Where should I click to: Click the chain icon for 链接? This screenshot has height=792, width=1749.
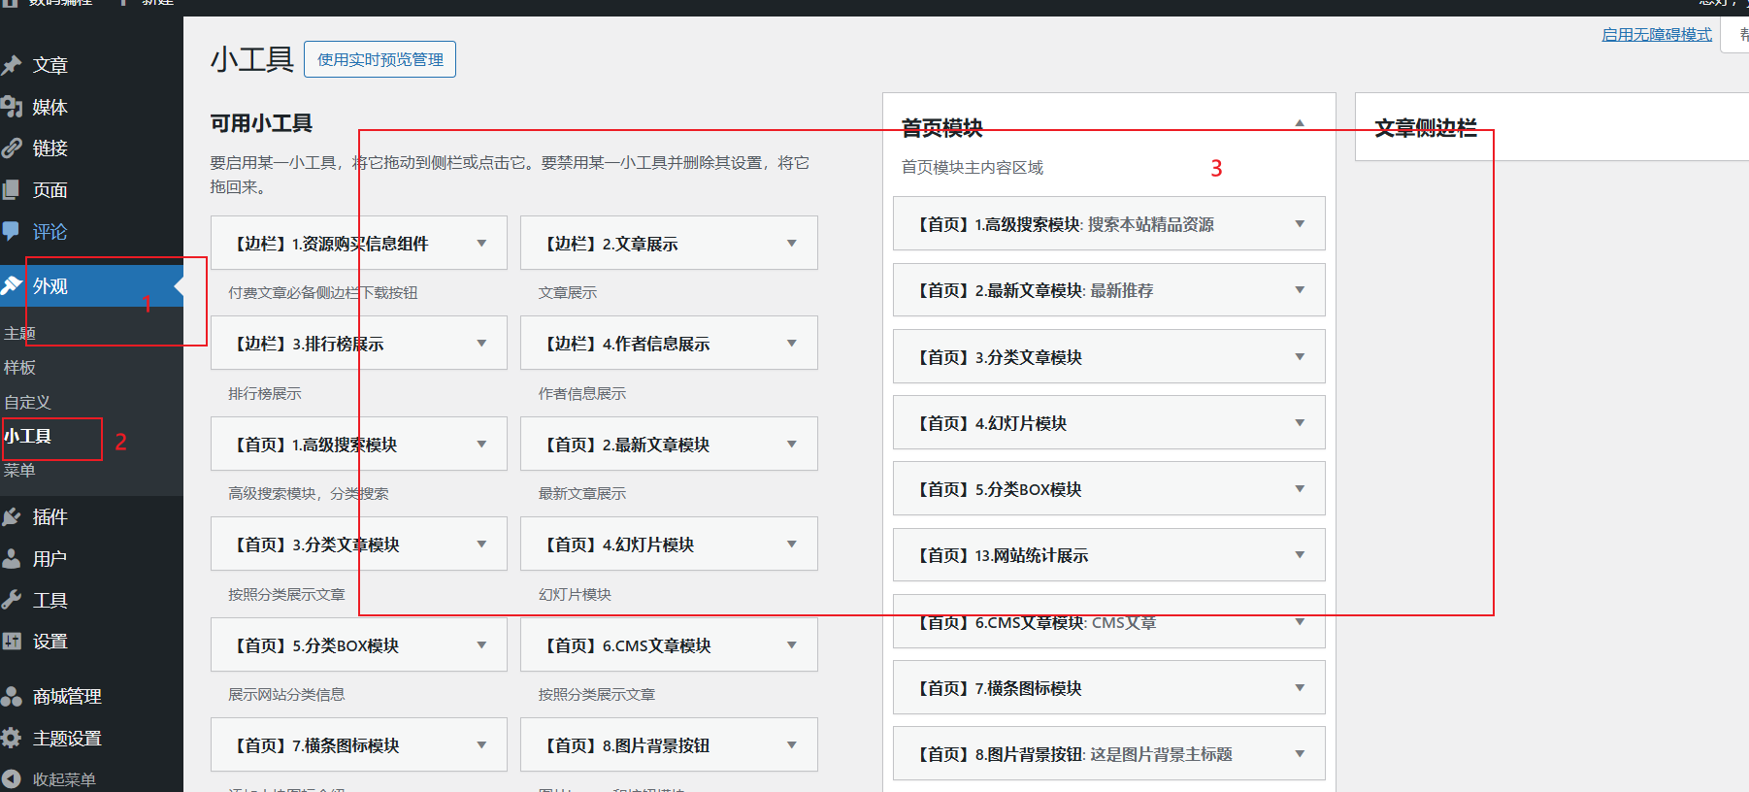[12, 148]
